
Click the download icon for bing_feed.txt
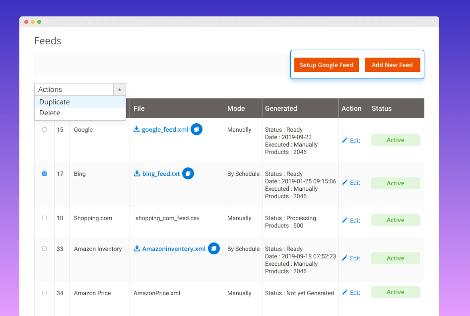click(137, 173)
